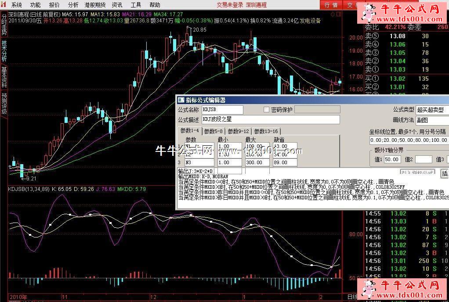Screen dimensions: 449x302
Task: Switch to the 行情 tab
Action: pos(331,5)
